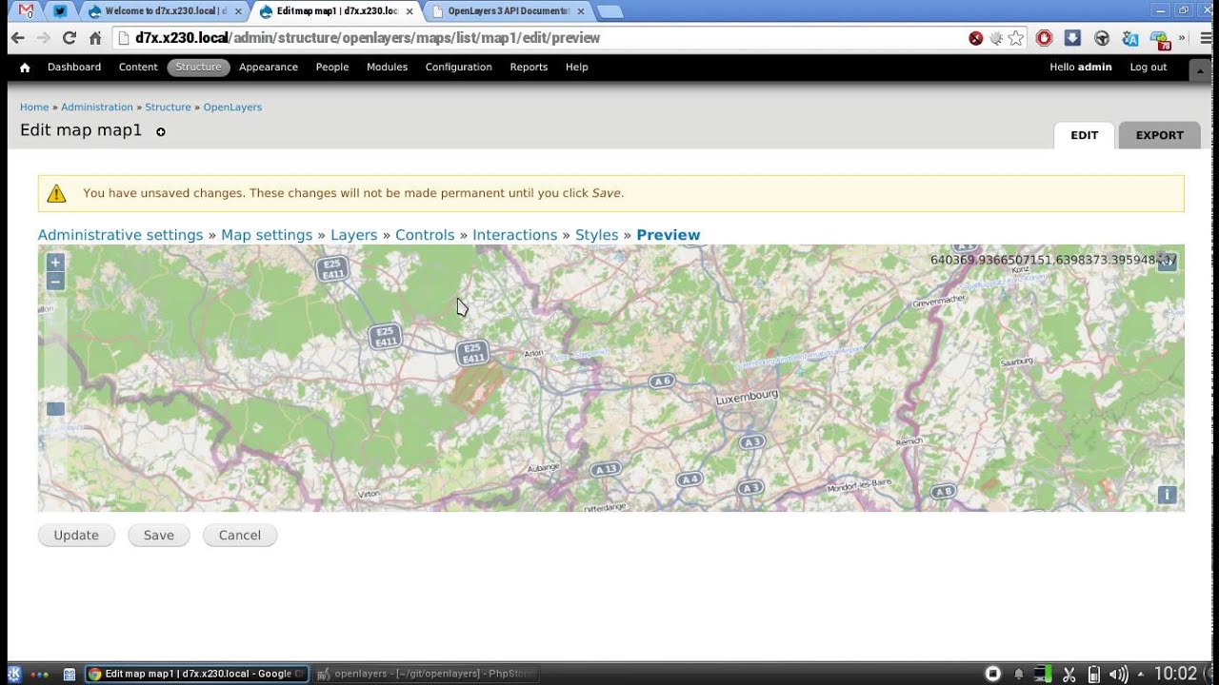The image size is (1219, 685).
Task: Go to the Preview step
Action: click(x=669, y=235)
